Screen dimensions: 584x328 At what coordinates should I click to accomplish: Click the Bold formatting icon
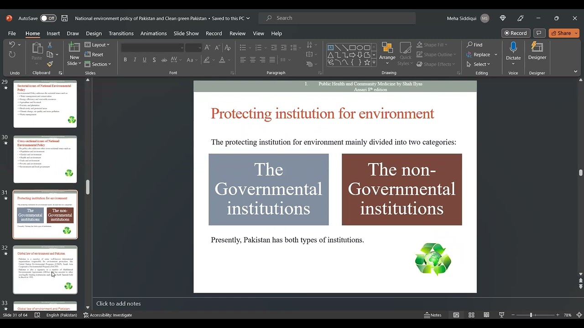coord(125,60)
